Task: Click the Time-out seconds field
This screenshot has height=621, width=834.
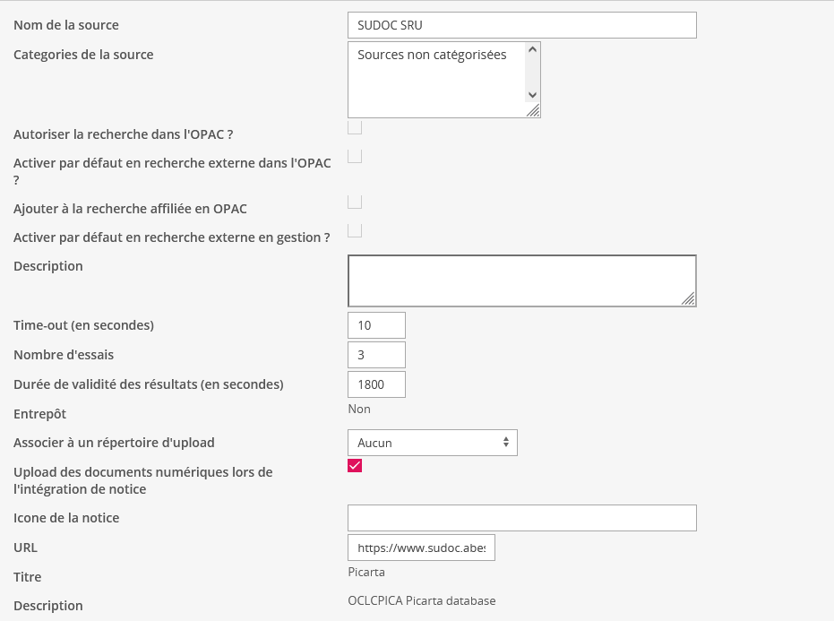Action: (x=376, y=325)
